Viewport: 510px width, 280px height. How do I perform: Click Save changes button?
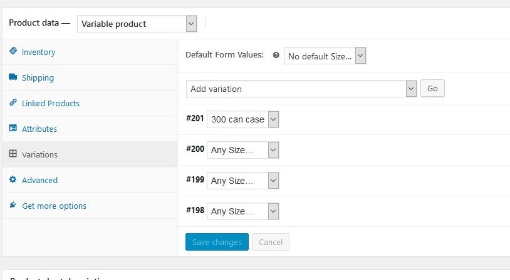click(x=217, y=242)
